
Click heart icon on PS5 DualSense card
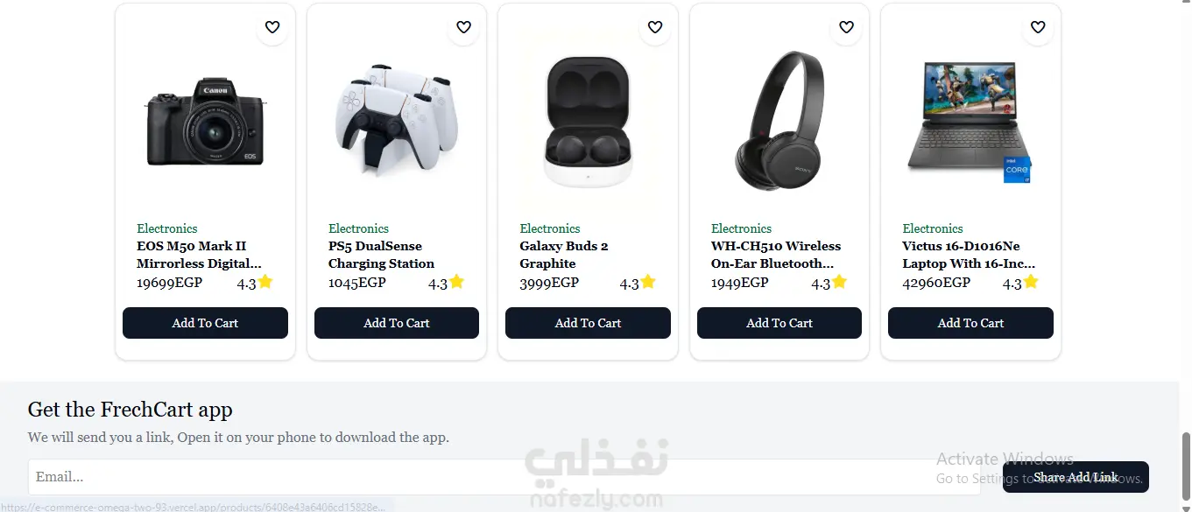click(x=463, y=27)
